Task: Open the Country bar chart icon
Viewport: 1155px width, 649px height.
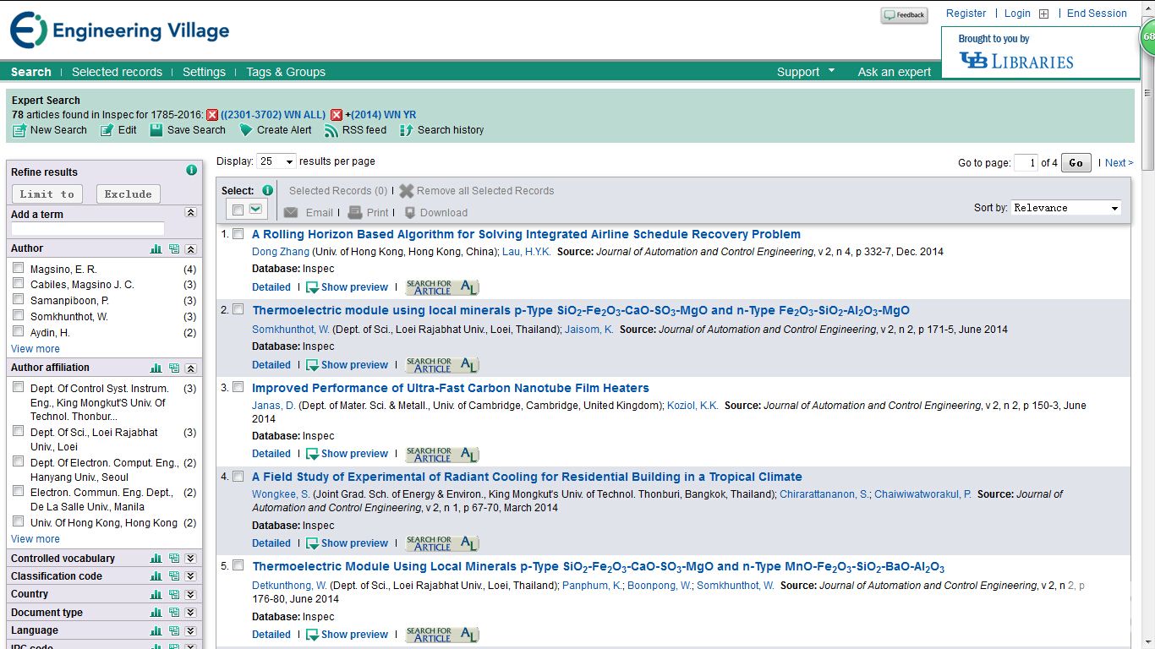Action: (x=156, y=594)
